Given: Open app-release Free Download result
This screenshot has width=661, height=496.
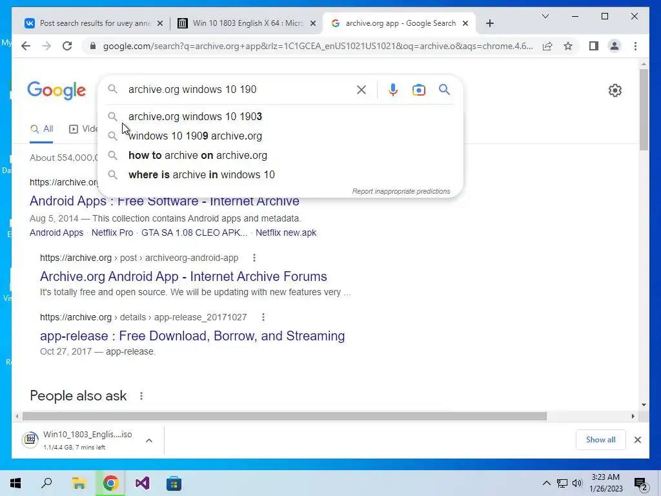Looking at the screenshot, I should [192, 336].
